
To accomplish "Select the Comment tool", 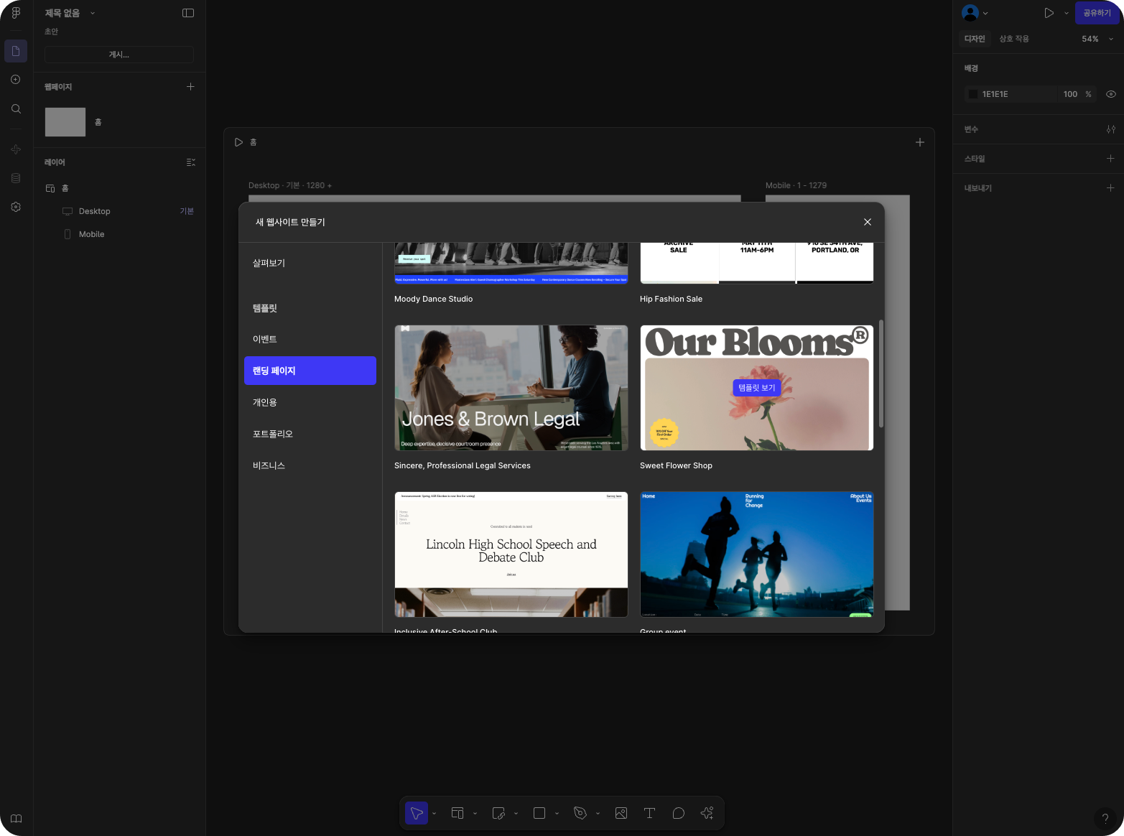I will click(678, 813).
